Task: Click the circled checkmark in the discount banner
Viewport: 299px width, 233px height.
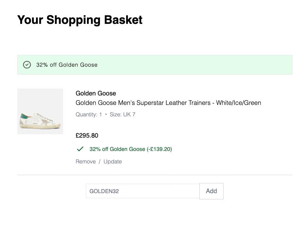Action: tap(27, 65)
